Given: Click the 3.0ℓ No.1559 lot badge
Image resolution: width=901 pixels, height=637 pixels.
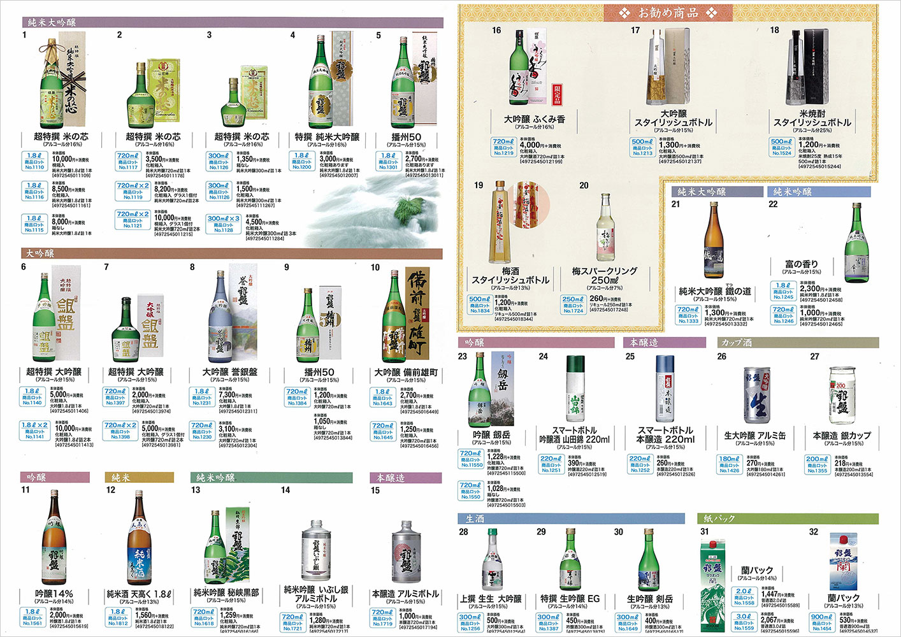Looking at the screenshot, I should [x=744, y=622].
